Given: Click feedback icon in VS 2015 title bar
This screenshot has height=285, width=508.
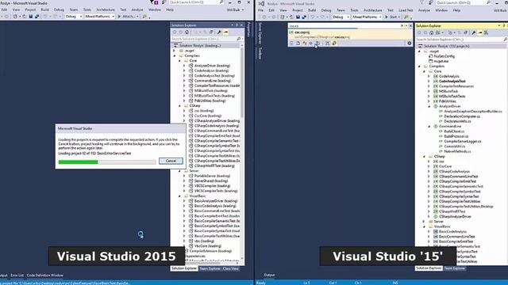Looking at the screenshot, I should click(164, 2).
